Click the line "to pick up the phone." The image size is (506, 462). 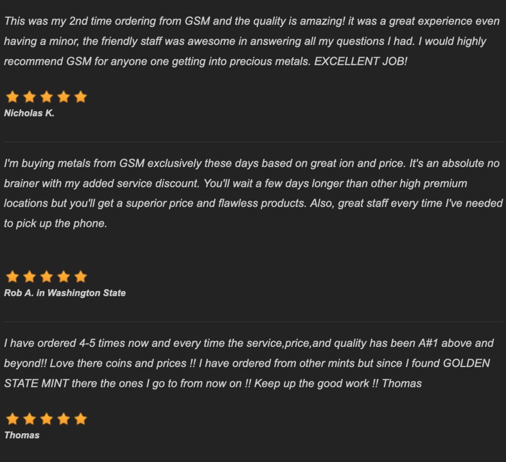click(x=55, y=223)
